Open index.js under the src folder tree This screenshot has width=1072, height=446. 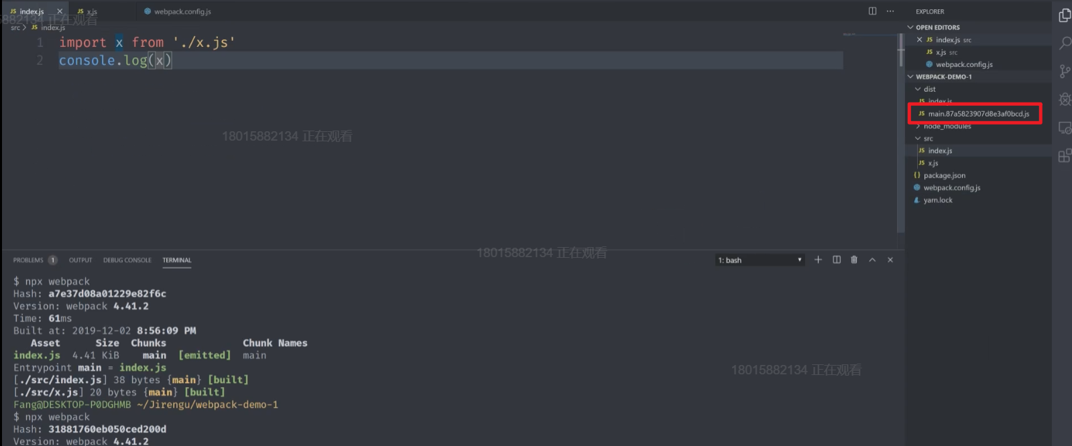pos(978,151)
